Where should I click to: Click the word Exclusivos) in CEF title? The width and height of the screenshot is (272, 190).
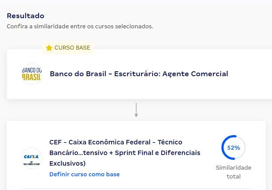67,163
